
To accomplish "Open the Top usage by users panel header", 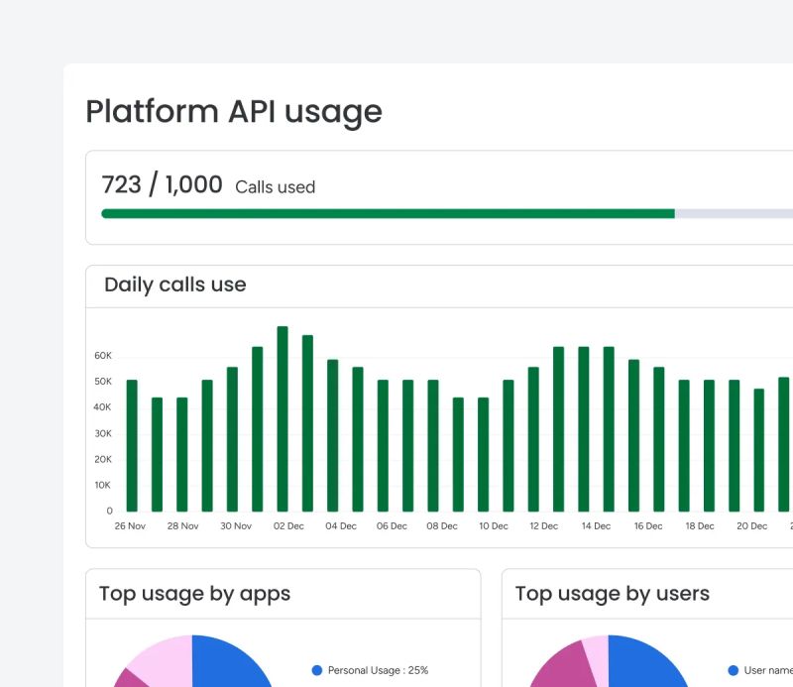I will (x=613, y=593).
